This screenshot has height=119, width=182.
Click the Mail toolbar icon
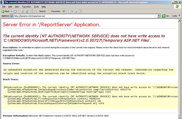coord(70,11)
